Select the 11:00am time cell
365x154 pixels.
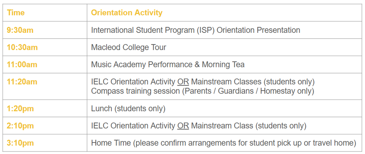click(22, 65)
